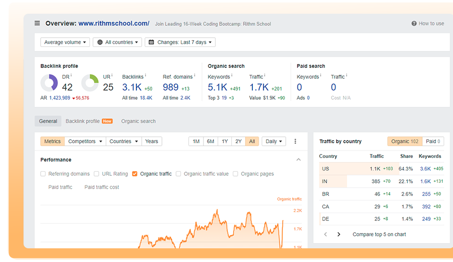
Task: Click the Ref. domains info icon
Action: click(x=194, y=75)
